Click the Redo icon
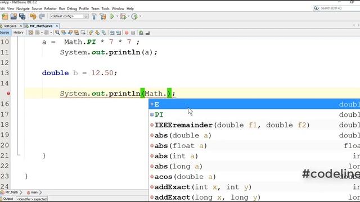The width and height of the screenshot is (360, 202). [42, 16]
